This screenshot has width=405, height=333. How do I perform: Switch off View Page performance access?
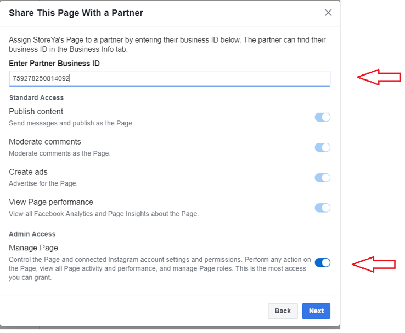[x=322, y=208]
